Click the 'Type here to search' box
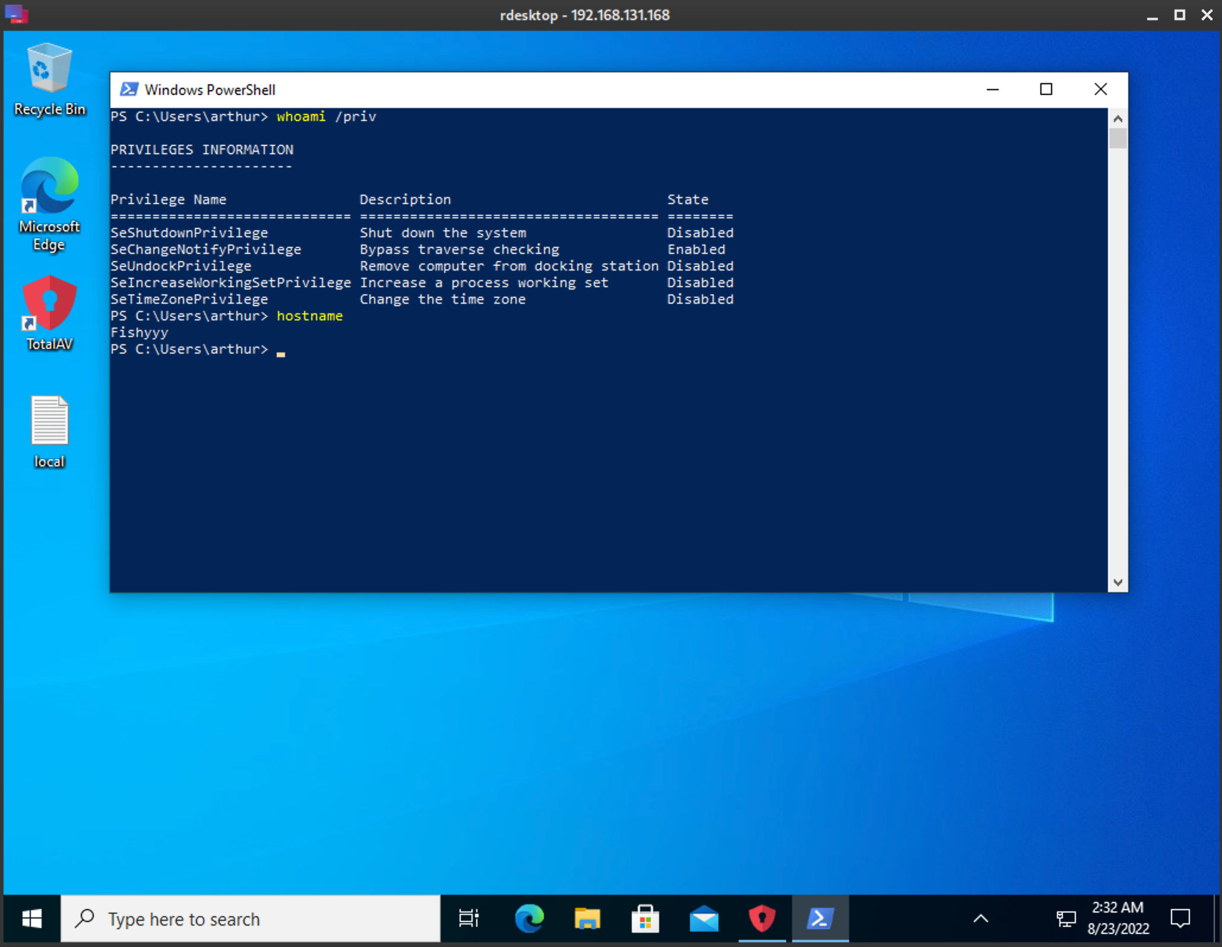The height and width of the screenshot is (947, 1222). pos(251,919)
